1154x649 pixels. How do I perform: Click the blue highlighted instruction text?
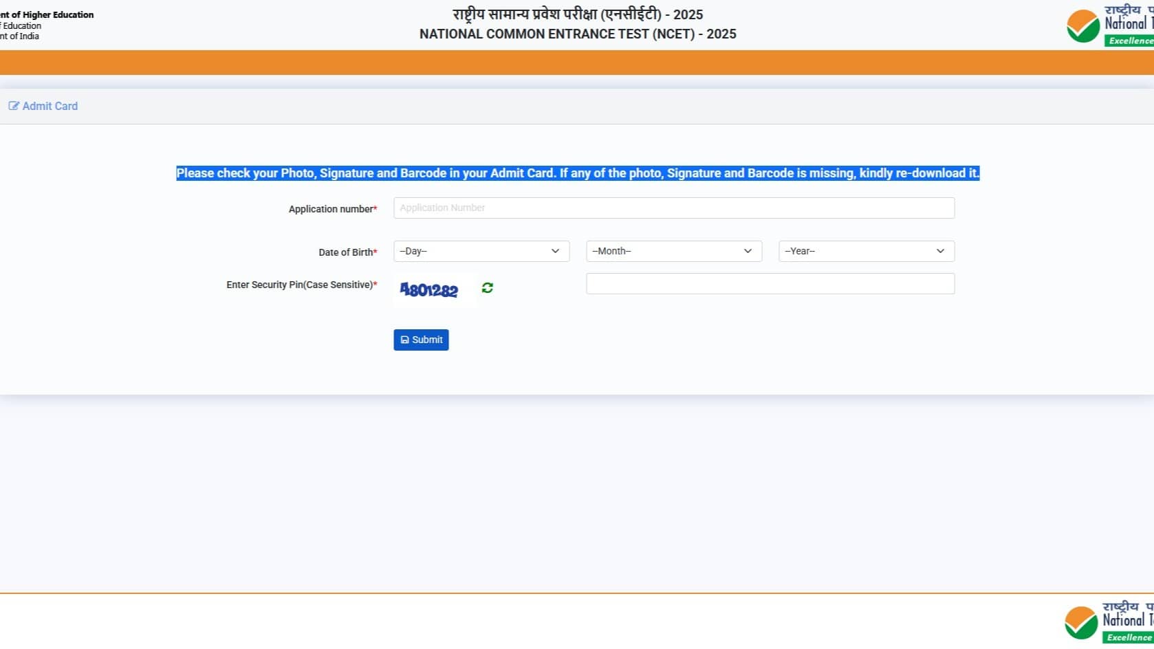click(x=577, y=173)
